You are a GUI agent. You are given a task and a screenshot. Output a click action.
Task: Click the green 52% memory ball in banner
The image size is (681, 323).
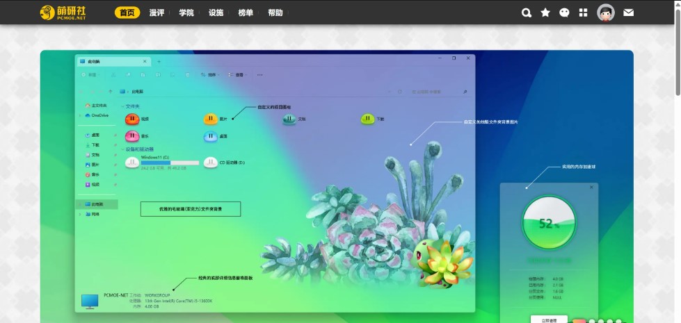click(x=549, y=223)
